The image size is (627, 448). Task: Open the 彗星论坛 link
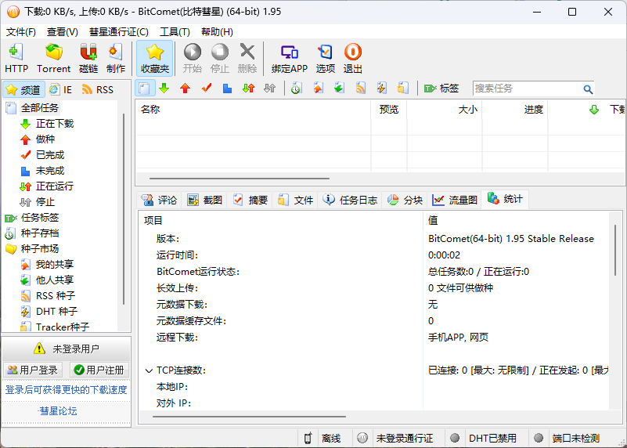click(x=58, y=411)
